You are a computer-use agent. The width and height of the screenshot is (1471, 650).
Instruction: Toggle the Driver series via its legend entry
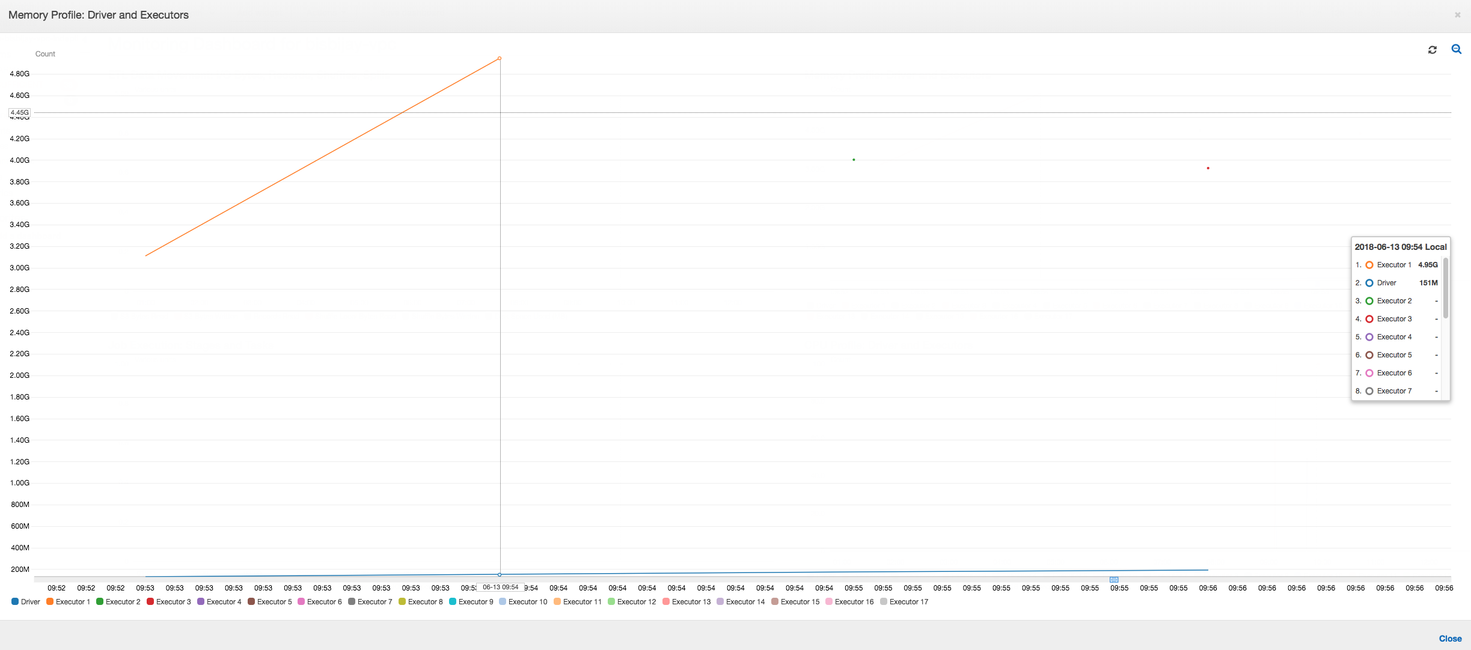point(25,601)
